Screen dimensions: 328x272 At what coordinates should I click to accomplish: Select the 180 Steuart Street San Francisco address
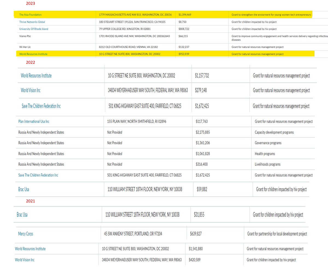[132, 22]
